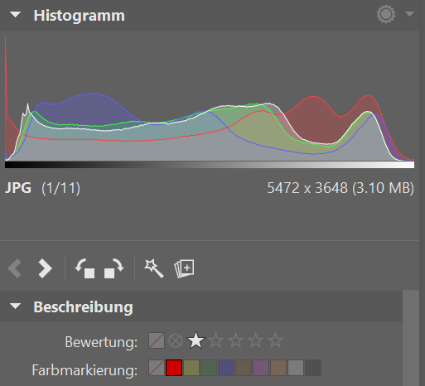This screenshot has height=386, width=425.
Task: Collapse the Histogramm panel
Action: 15,15
